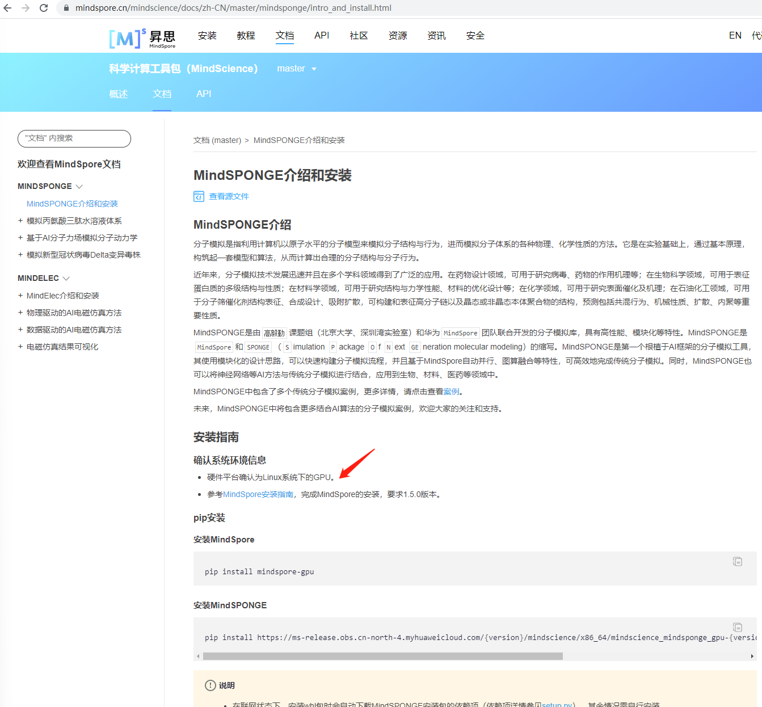
Task: Select MindSPONGE介绍和安装 in the sidebar
Action: pos(72,204)
